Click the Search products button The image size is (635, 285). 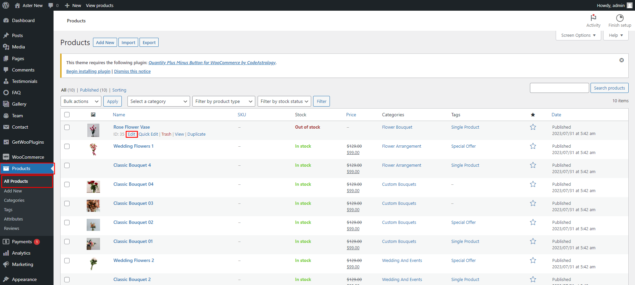point(609,88)
